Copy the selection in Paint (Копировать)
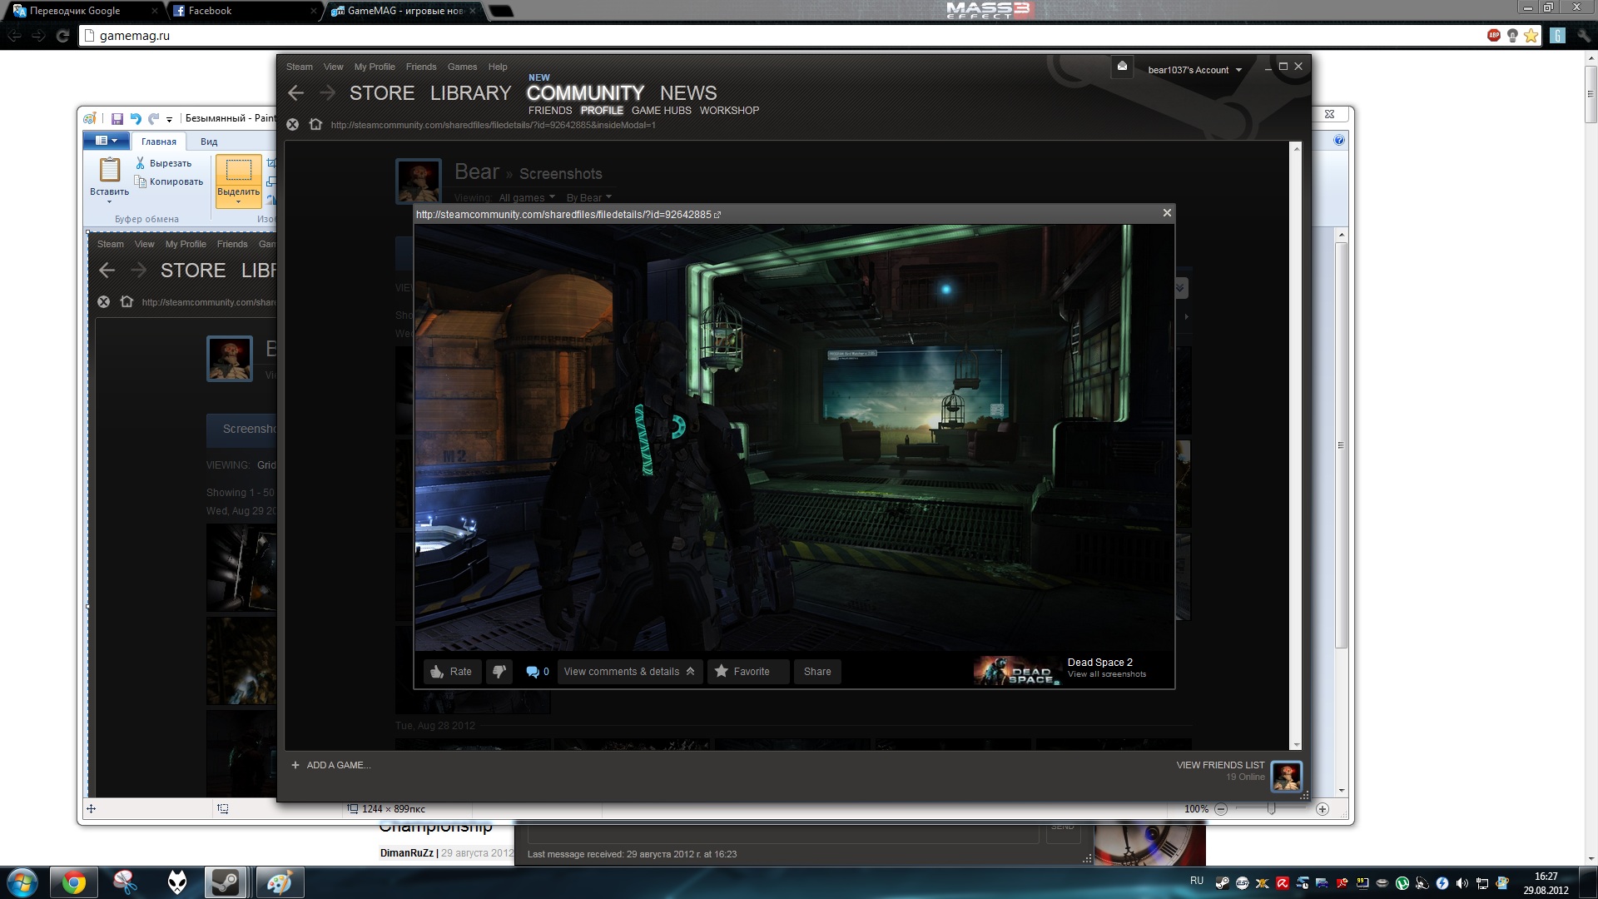 click(x=169, y=181)
